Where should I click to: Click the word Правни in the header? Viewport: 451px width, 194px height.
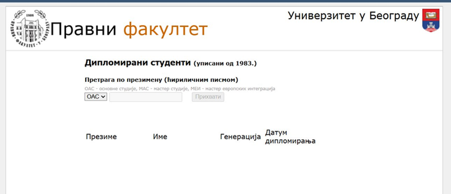(x=84, y=30)
